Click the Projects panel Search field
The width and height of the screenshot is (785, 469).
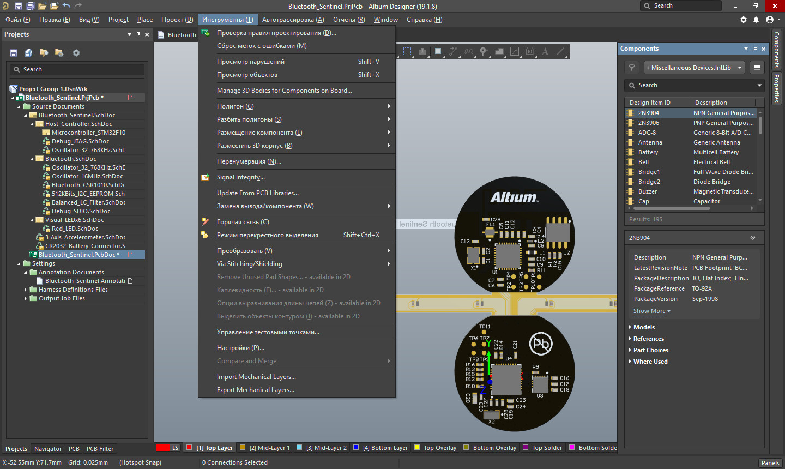(x=77, y=69)
